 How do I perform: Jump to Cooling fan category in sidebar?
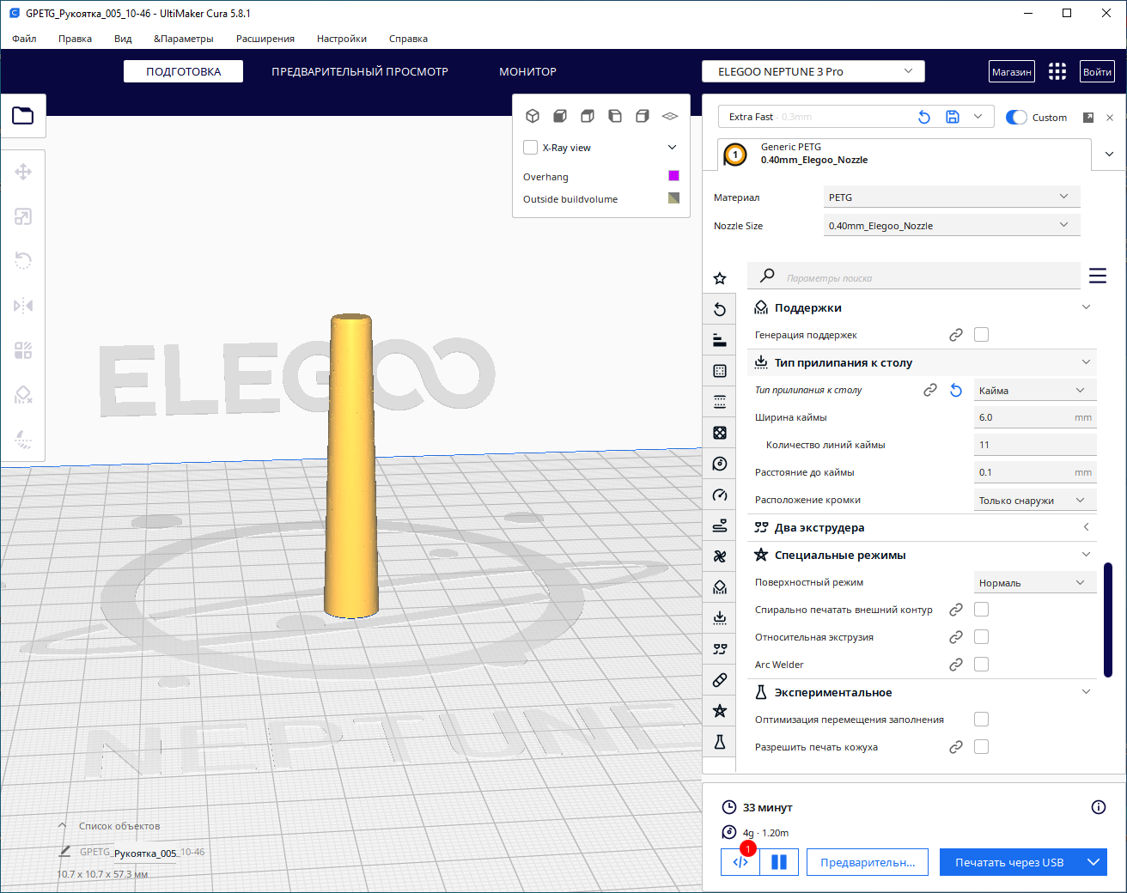(x=720, y=556)
